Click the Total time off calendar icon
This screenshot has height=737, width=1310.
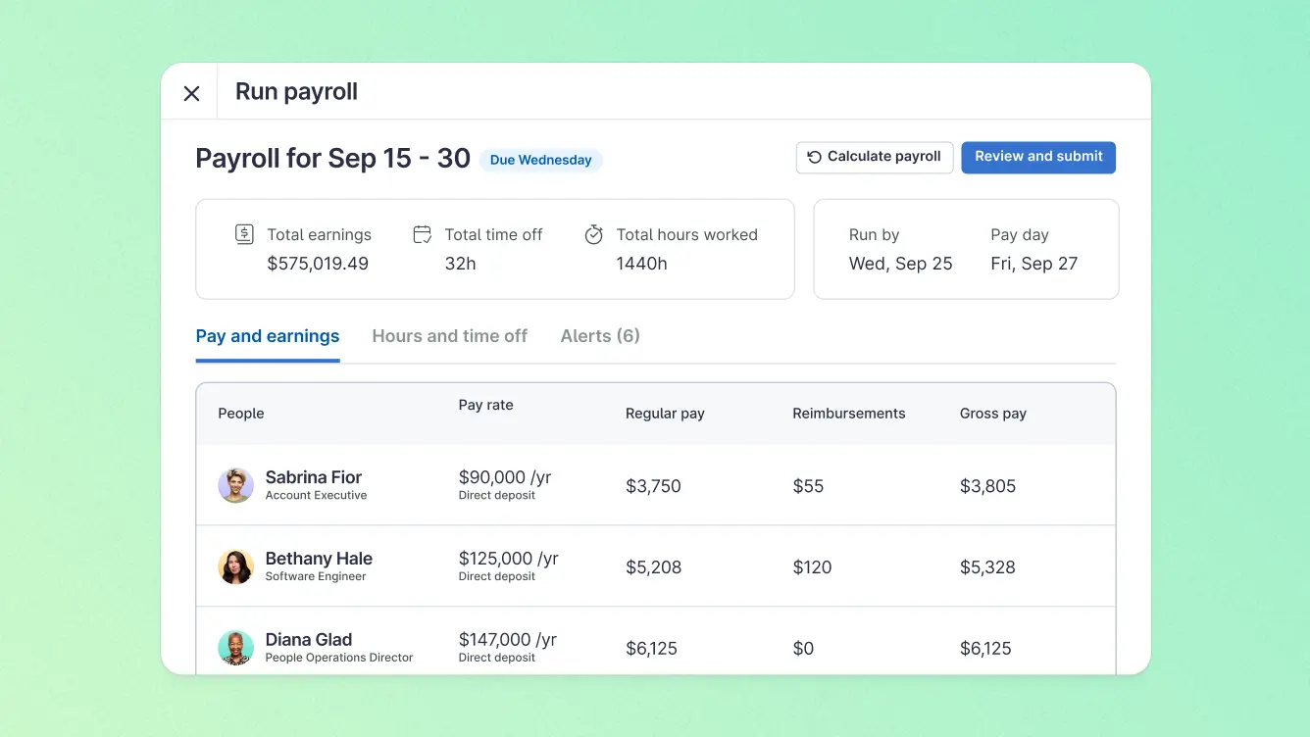[423, 234]
